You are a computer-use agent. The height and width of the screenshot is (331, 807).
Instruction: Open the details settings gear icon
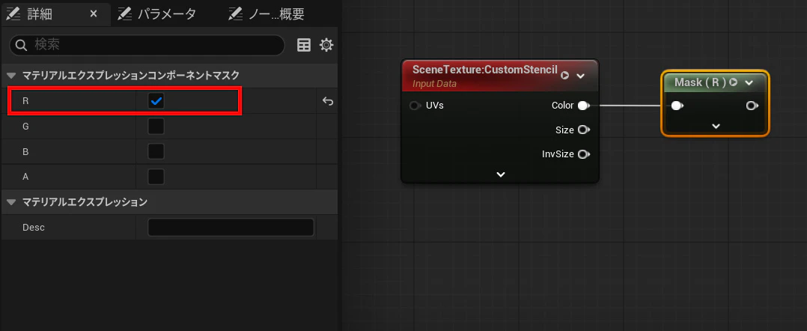tap(326, 45)
